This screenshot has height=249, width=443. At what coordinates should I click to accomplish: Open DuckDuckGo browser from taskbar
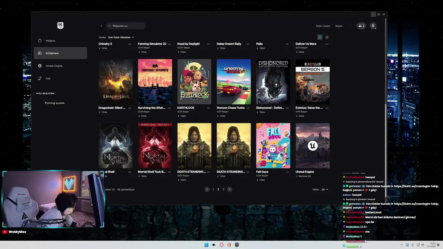[x=229, y=245]
